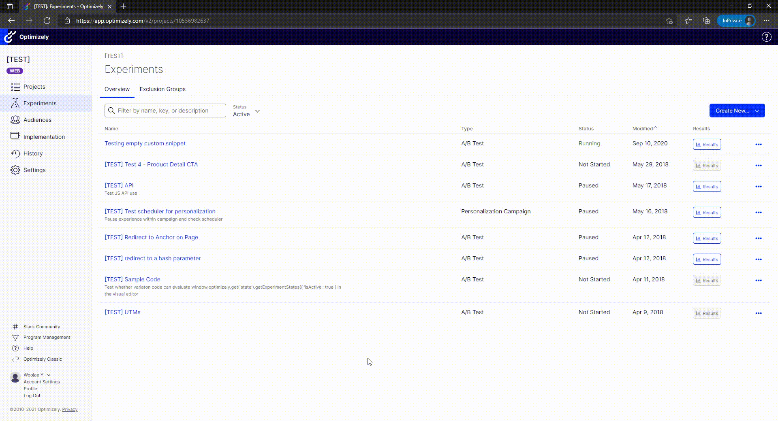The image size is (778, 421).
Task: Open [TEST] Redirect to Anchor on Page
Action: pos(151,237)
